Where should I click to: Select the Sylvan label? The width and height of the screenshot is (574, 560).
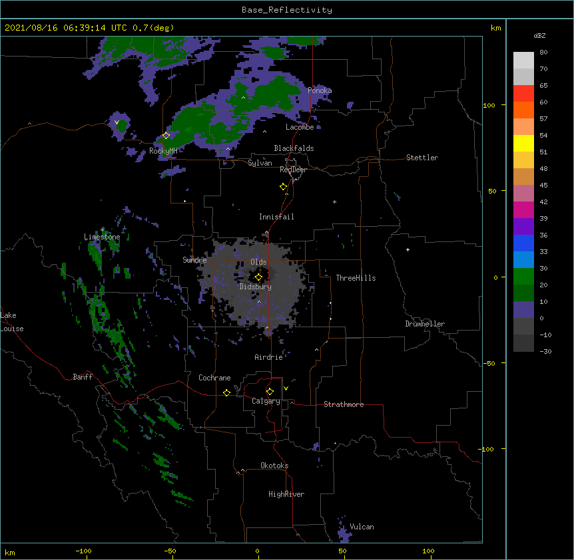pos(260,163)
